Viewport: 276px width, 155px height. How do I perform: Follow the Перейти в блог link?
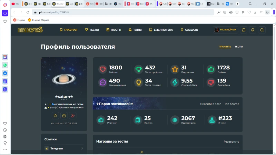pyautogui.click(x=210, y=104)
